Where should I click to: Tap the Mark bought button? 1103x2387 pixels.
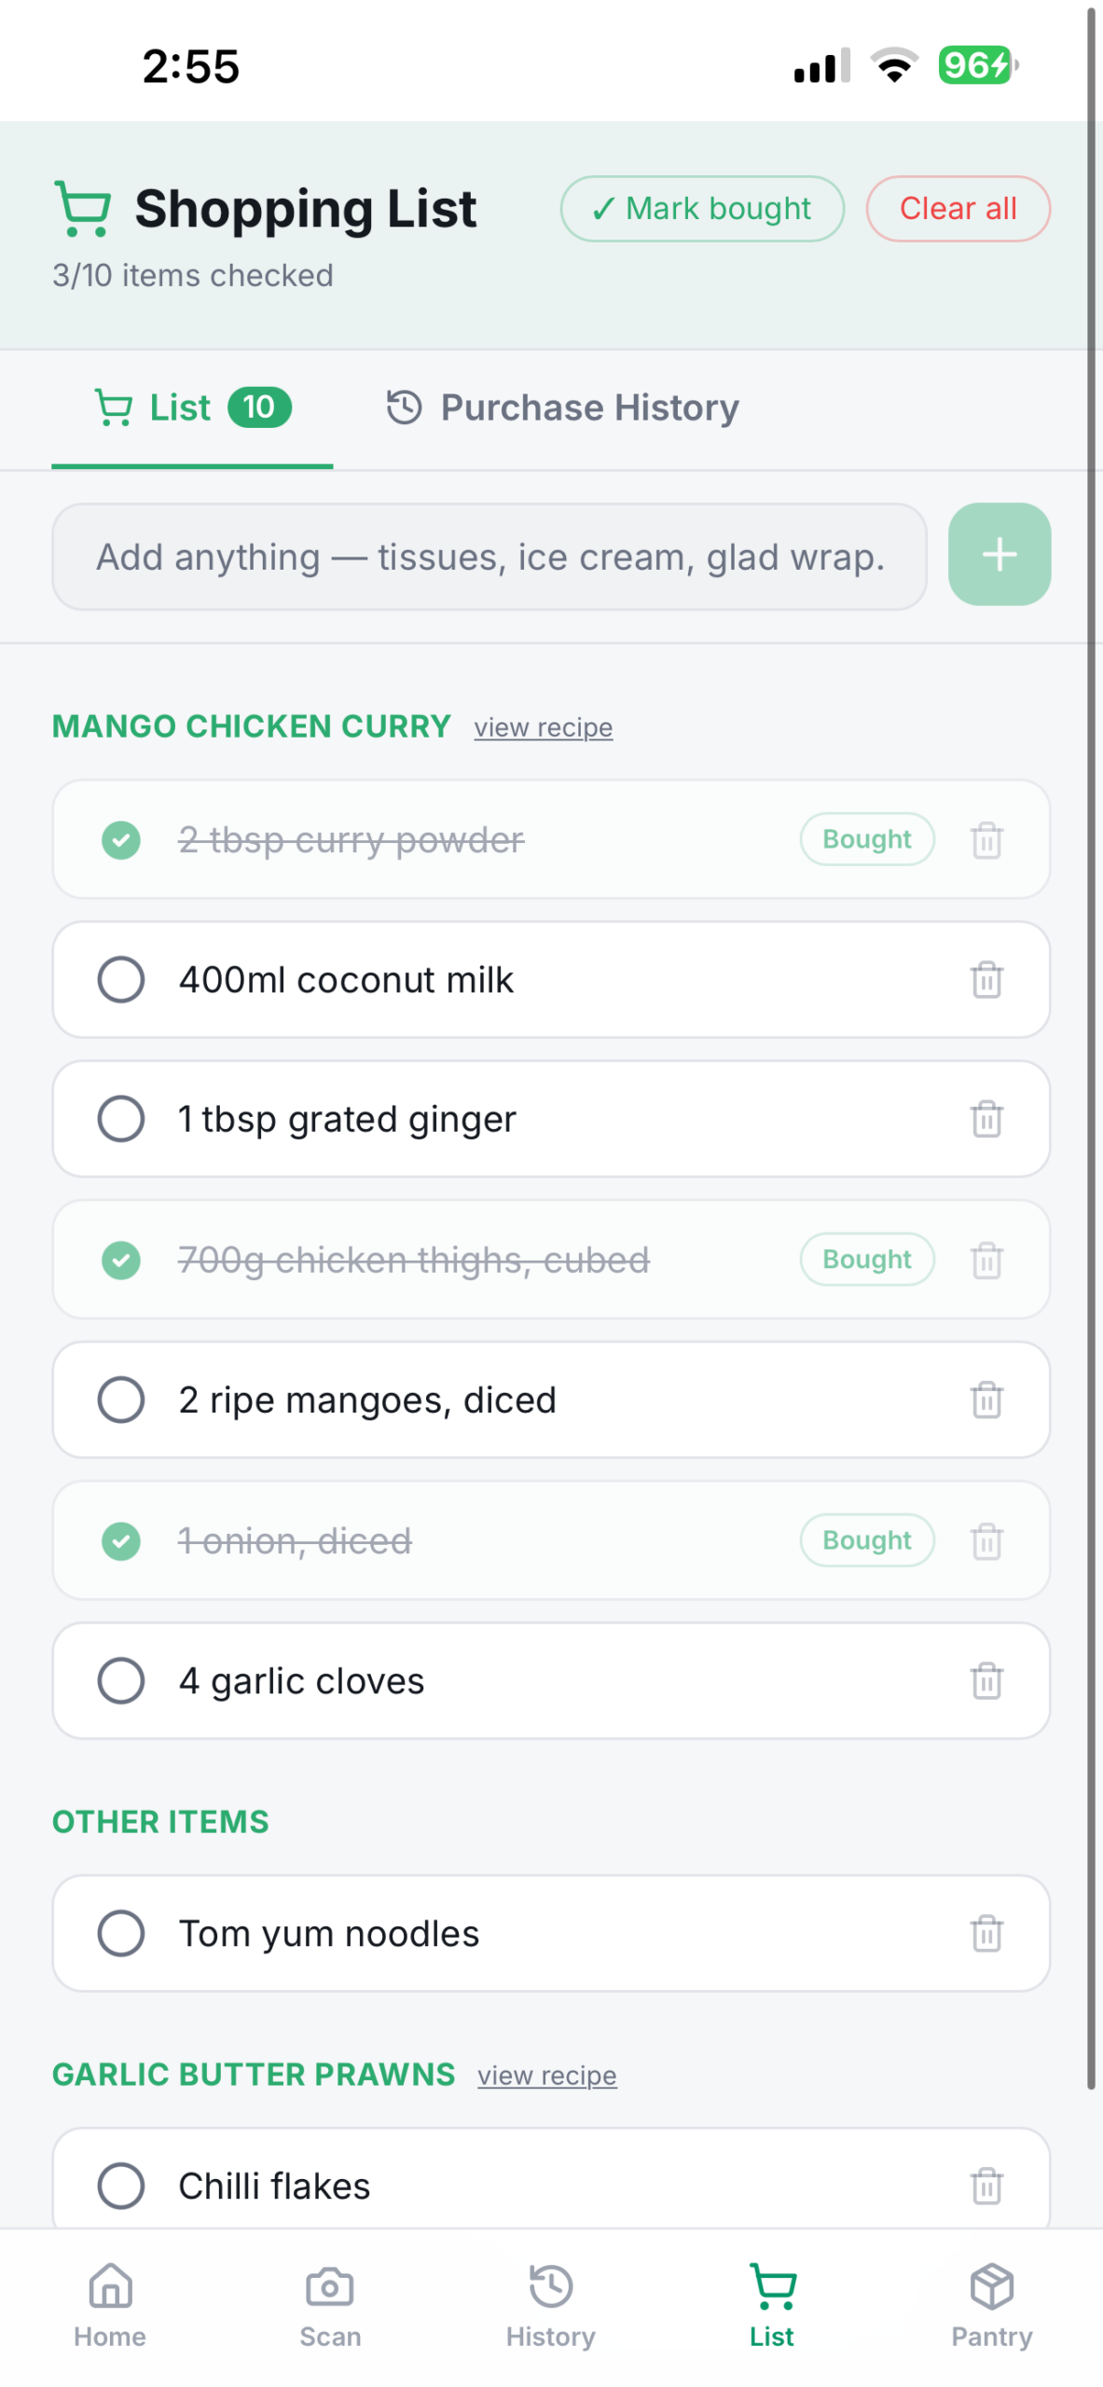tap(701, 208)
